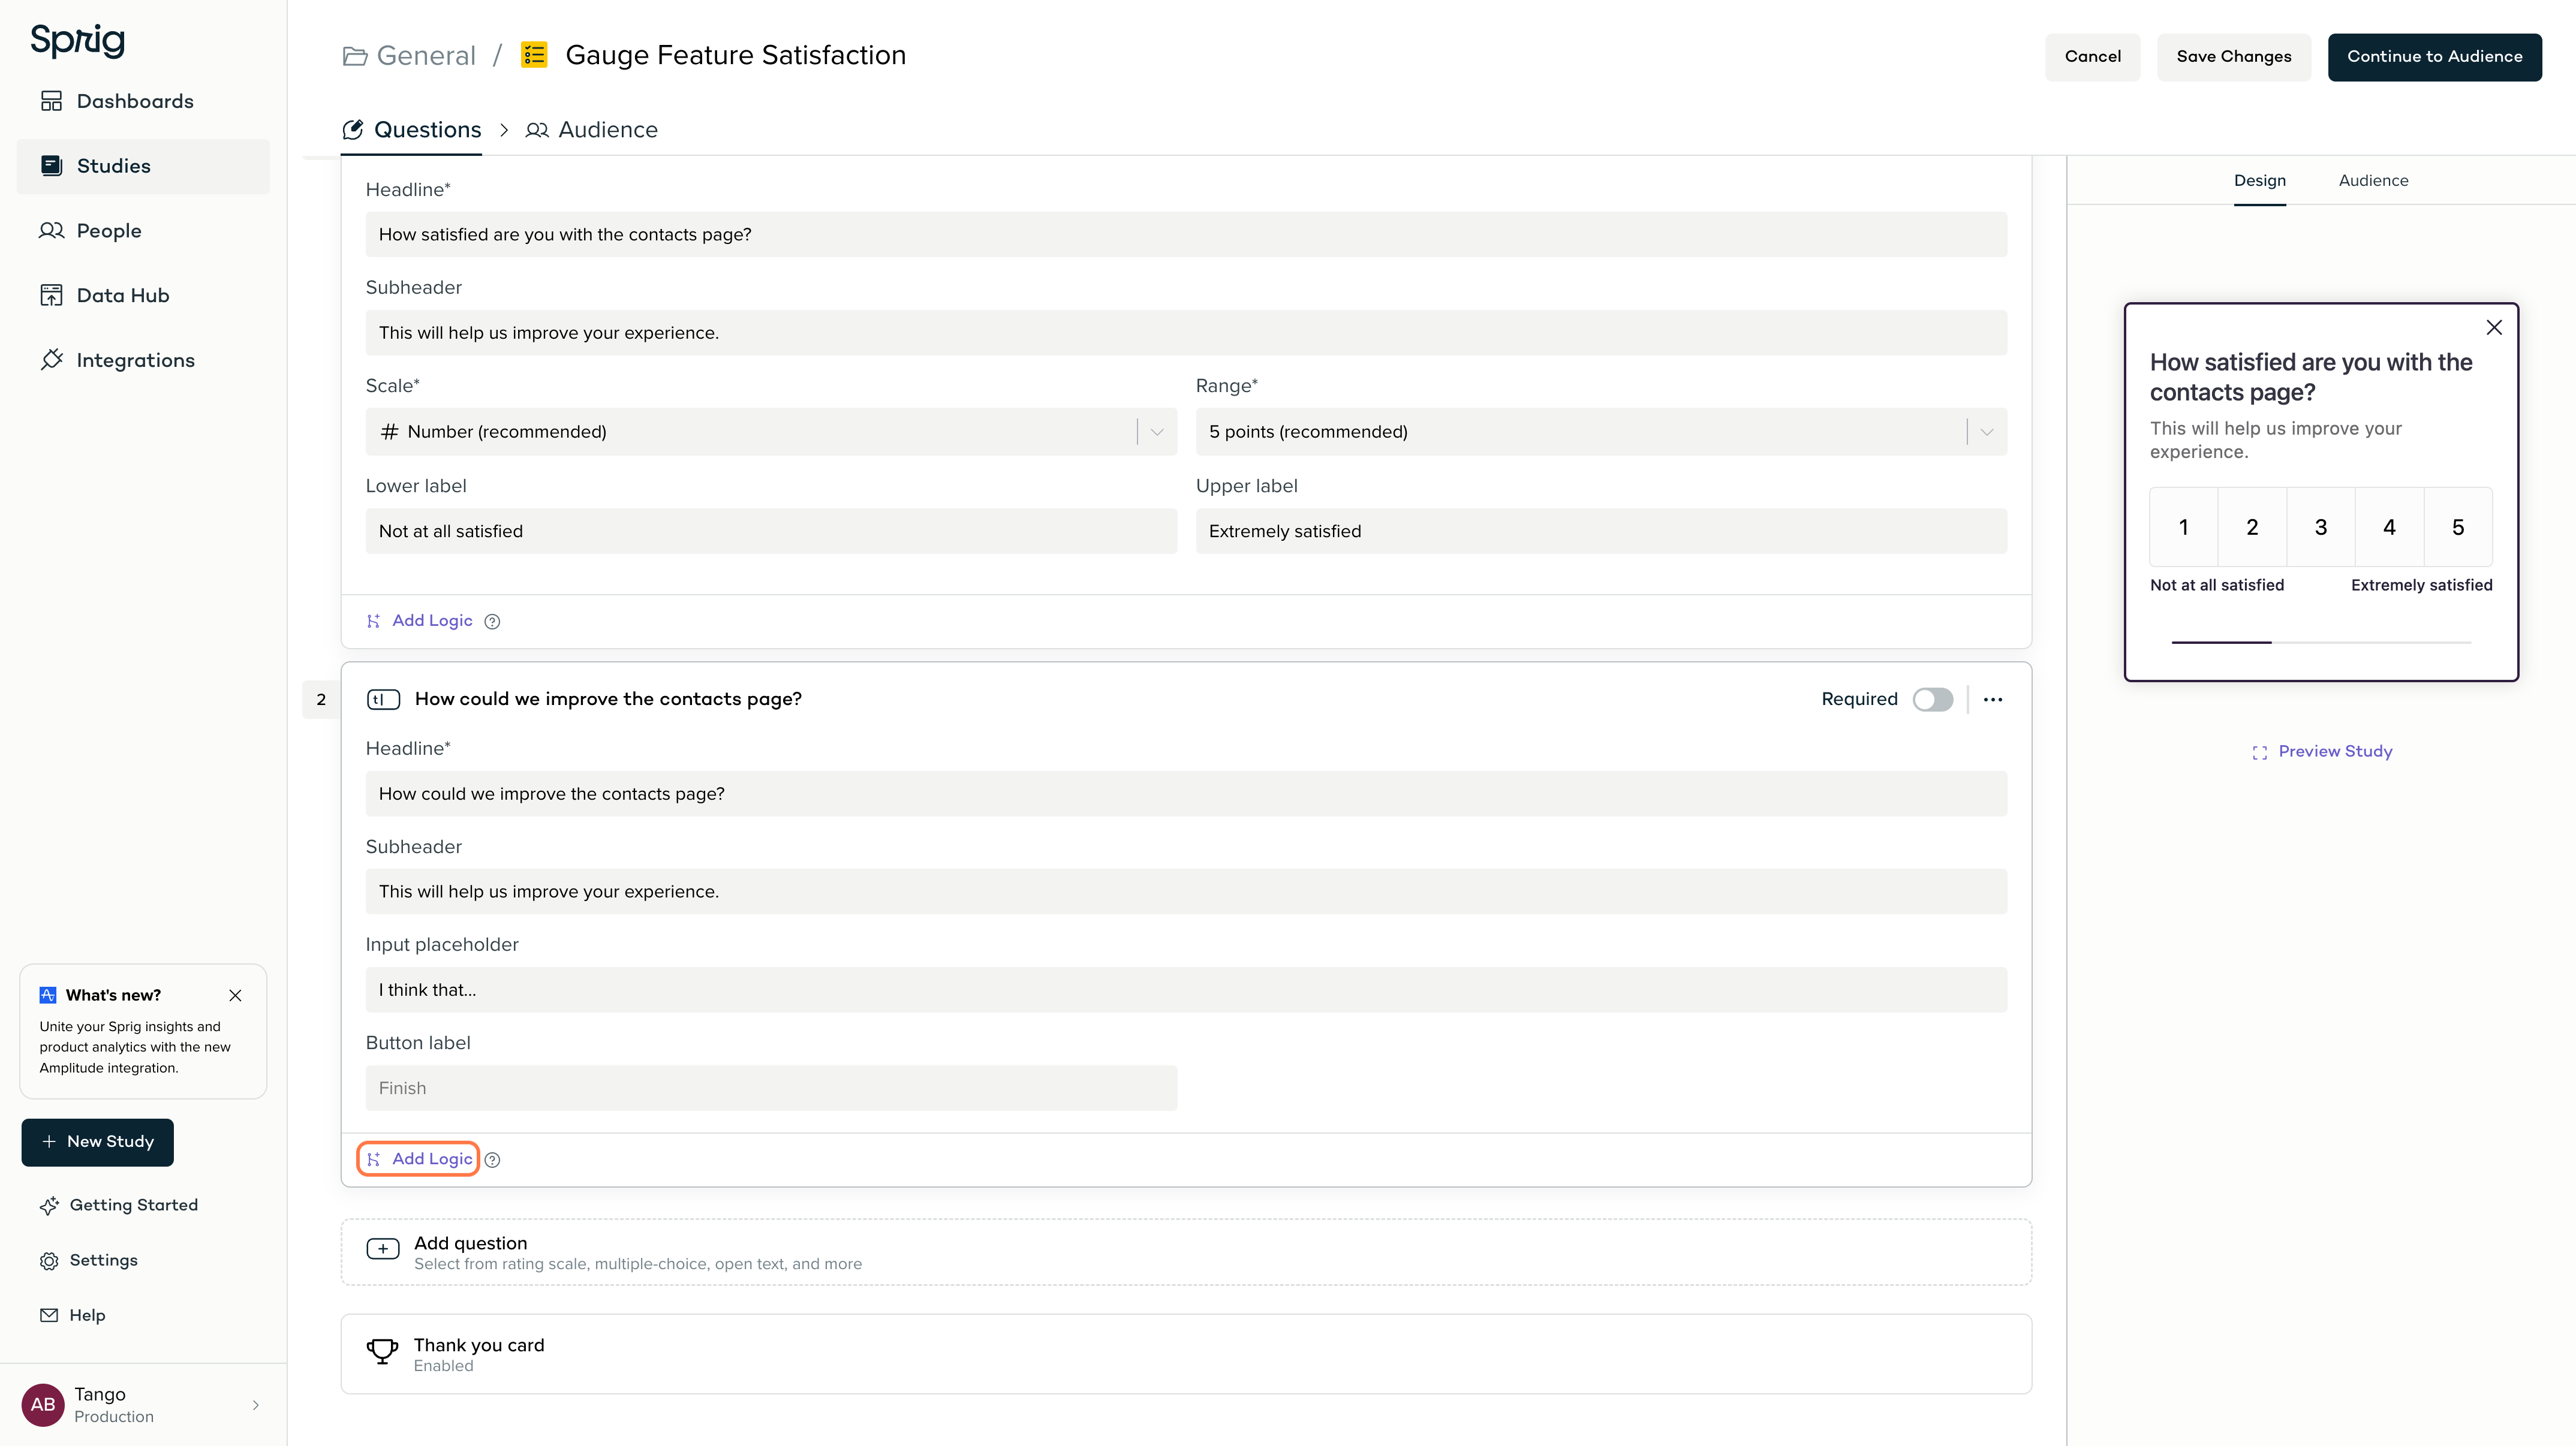This screenshot has height=1446, width=2576.
Task: Open the Scale dropdown
Action: point(771,432)
